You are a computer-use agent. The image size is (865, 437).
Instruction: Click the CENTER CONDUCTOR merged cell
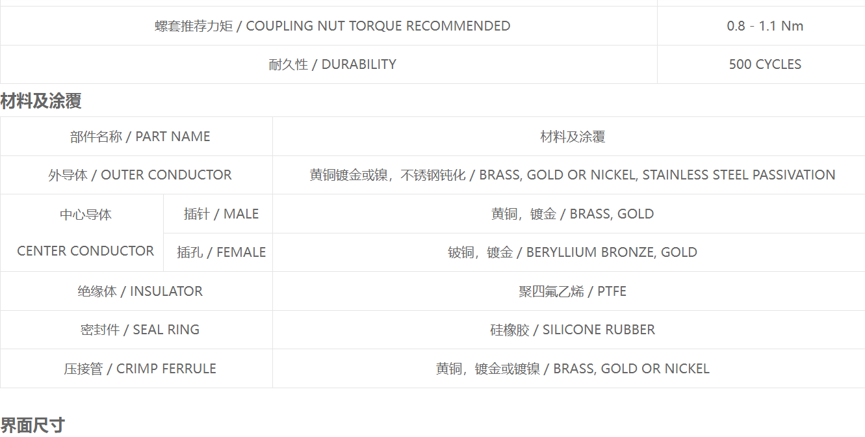[82, 233]
